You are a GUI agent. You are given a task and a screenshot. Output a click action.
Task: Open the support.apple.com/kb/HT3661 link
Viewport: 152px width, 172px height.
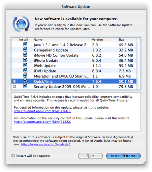point(42,111)
